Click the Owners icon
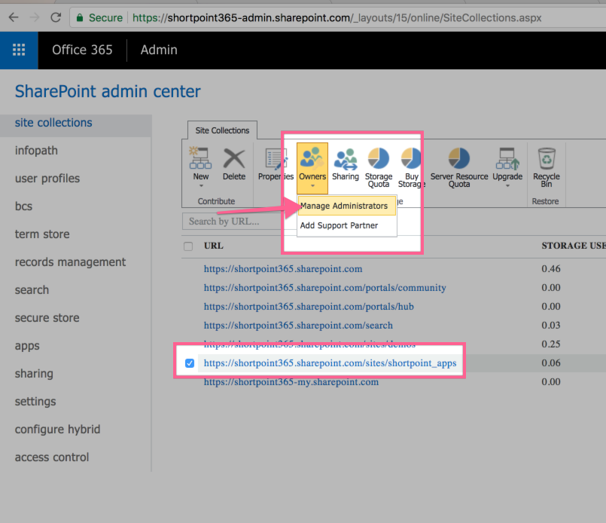The image size is (606, 523). point(312,160)
